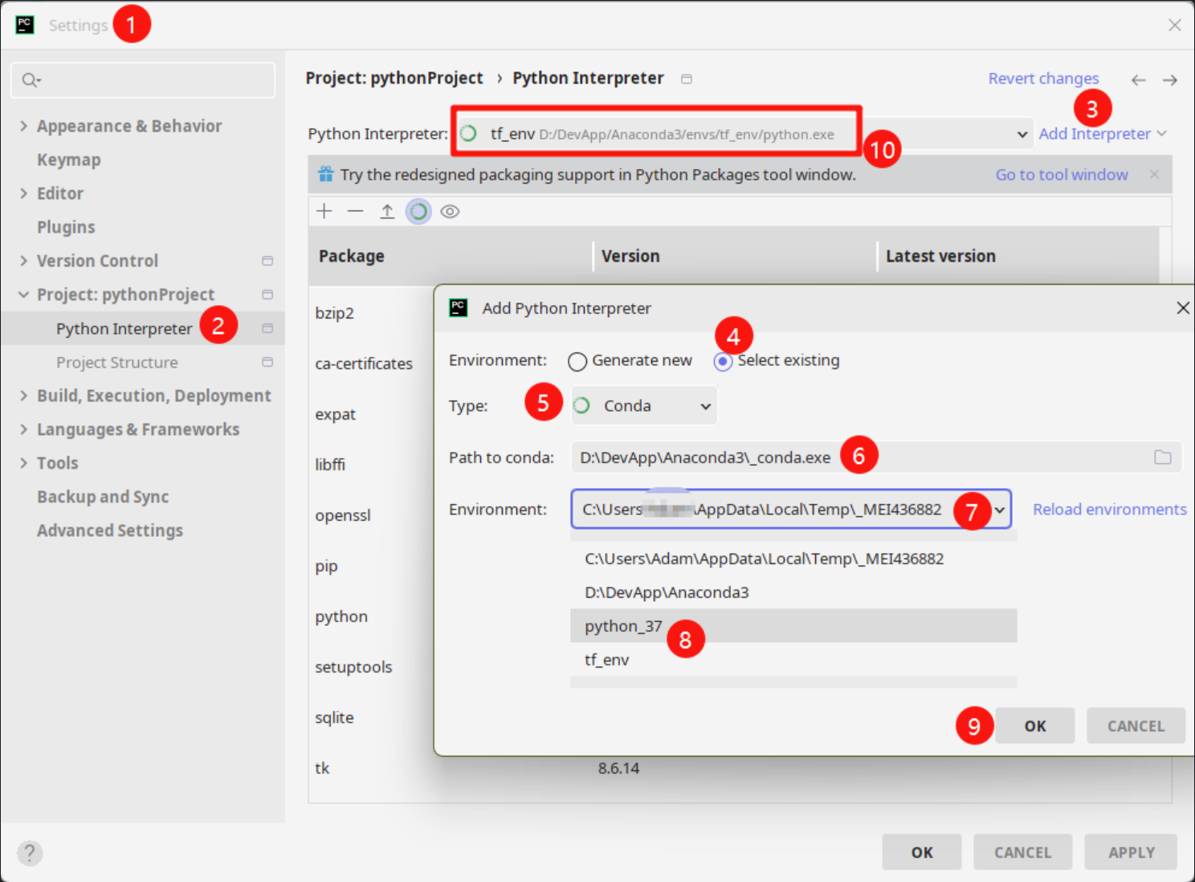Click the upgrade package up-arrow icon

pyautogui.click(x=387, y=211)
